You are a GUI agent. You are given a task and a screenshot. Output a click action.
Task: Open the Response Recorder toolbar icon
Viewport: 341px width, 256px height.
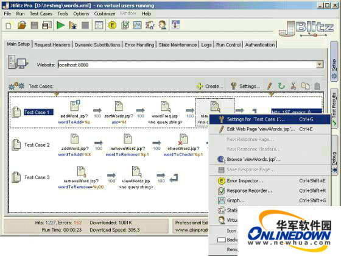pyautogui.click(x=125, y=25)
